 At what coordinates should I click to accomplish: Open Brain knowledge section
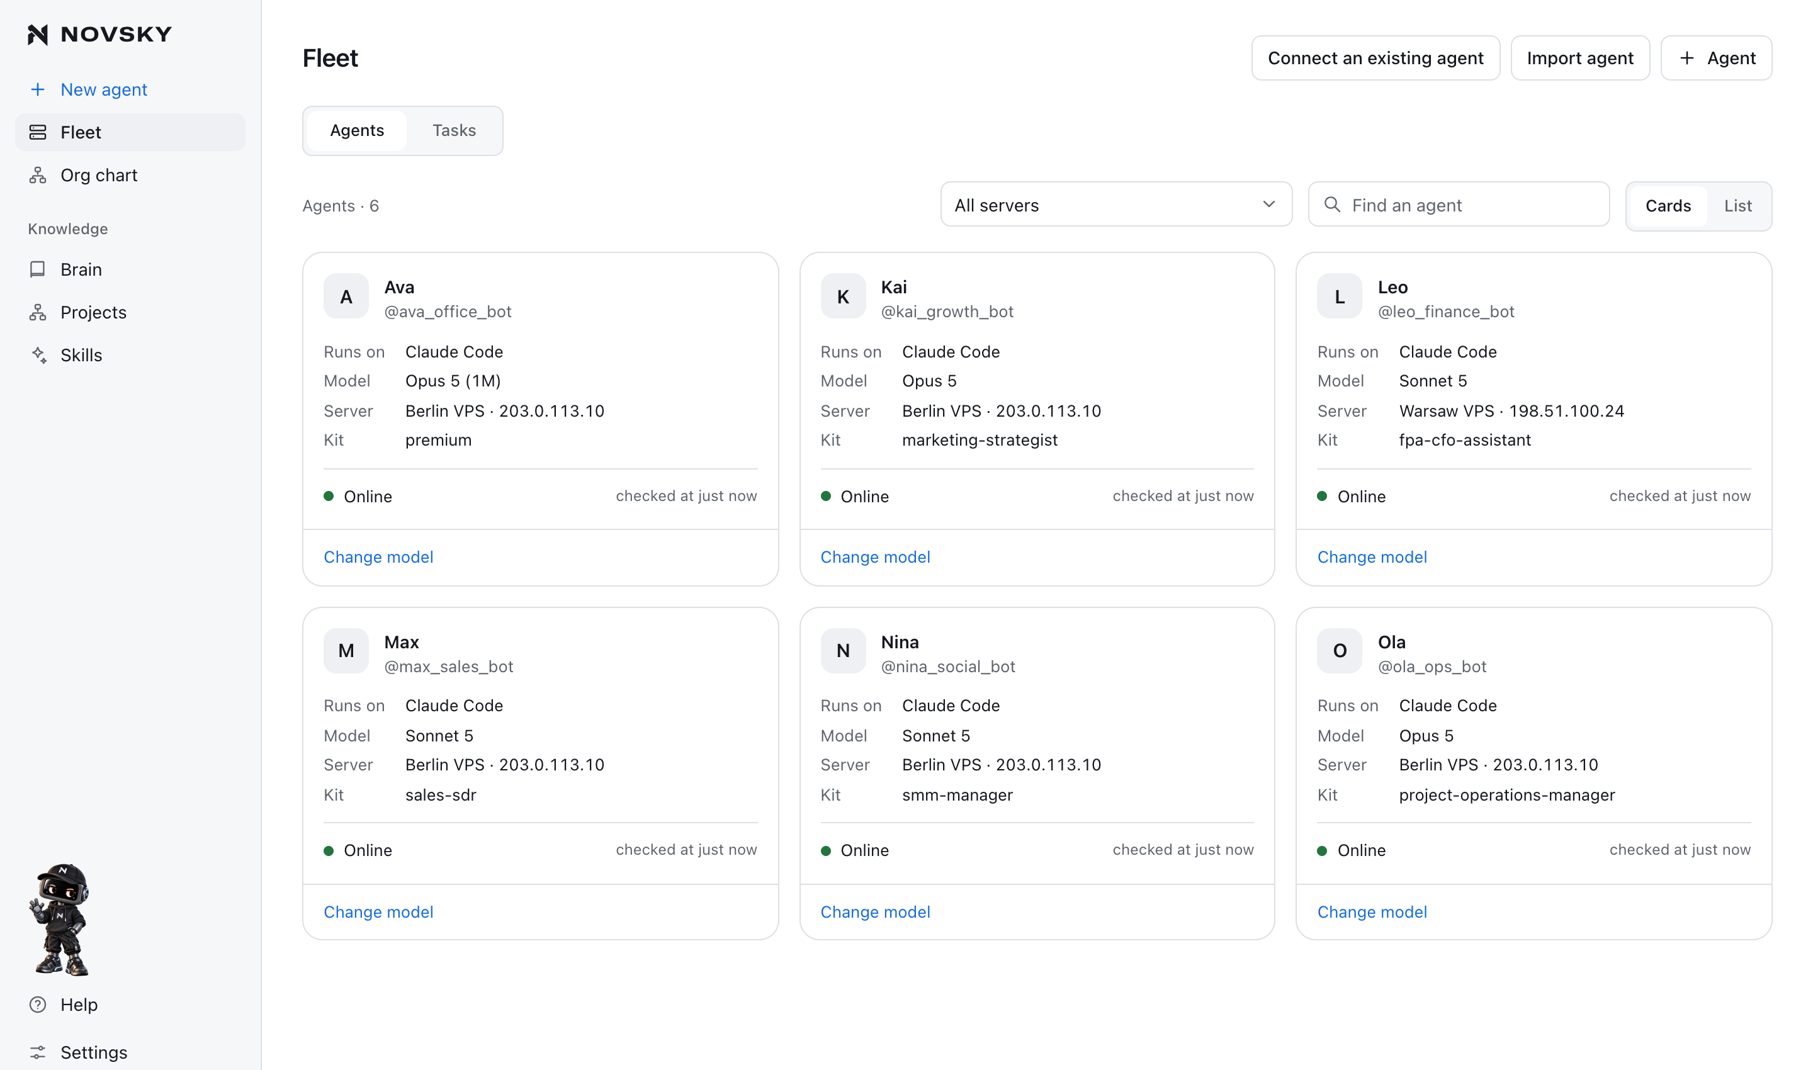click(x=130, y=269)
